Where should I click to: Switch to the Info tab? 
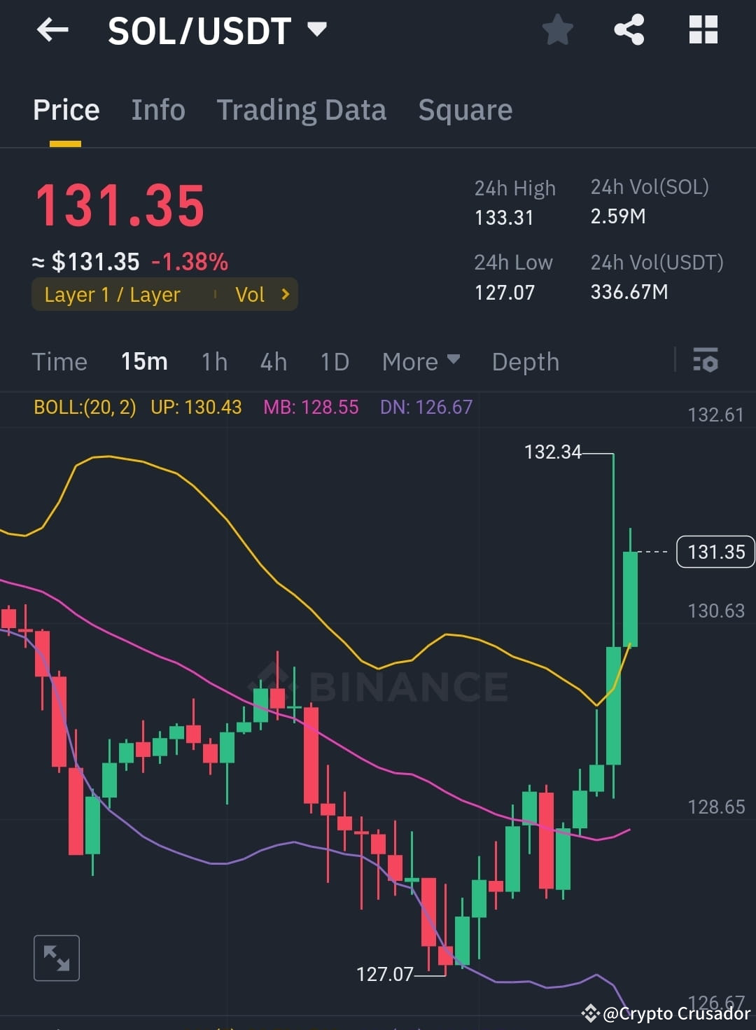[157, 110]
